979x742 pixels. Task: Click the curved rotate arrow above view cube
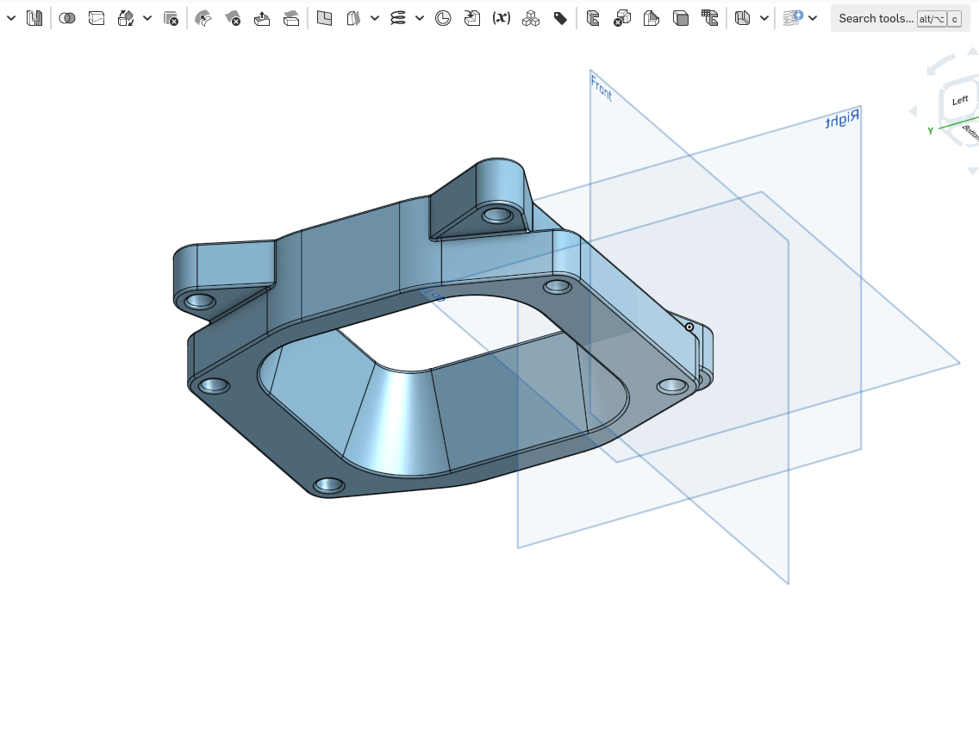click(x=940, y=65)
